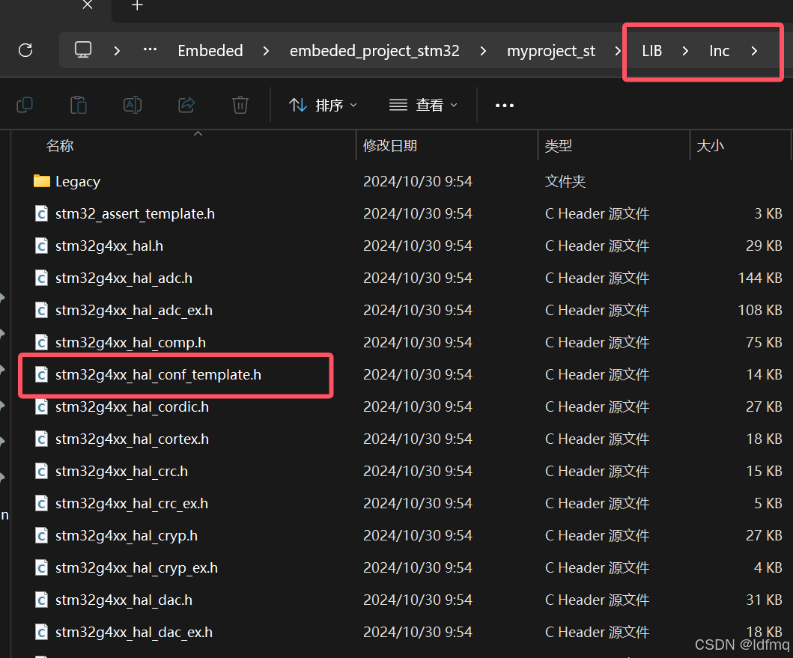This screenshot has width=793, height=658.
Task: Navigate to LIB via the breadcrumb
Action: 651,50
